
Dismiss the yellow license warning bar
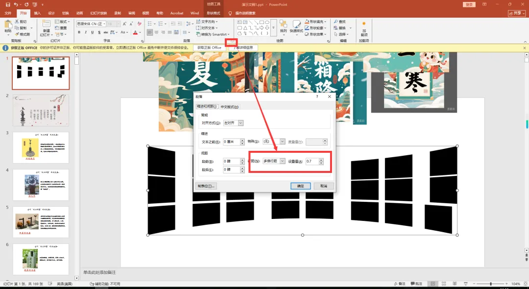coord(525,48)
